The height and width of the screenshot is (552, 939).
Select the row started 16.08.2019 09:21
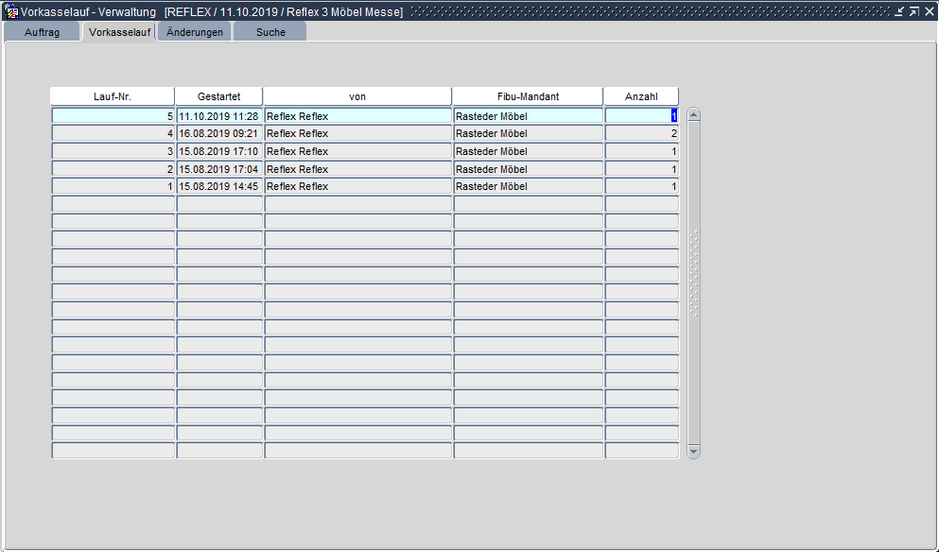[x=218, y=133]
